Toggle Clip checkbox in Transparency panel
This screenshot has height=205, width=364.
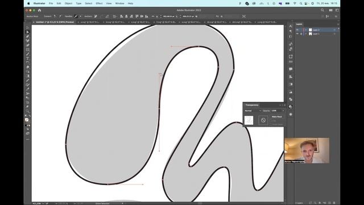[x=271, y=121]
